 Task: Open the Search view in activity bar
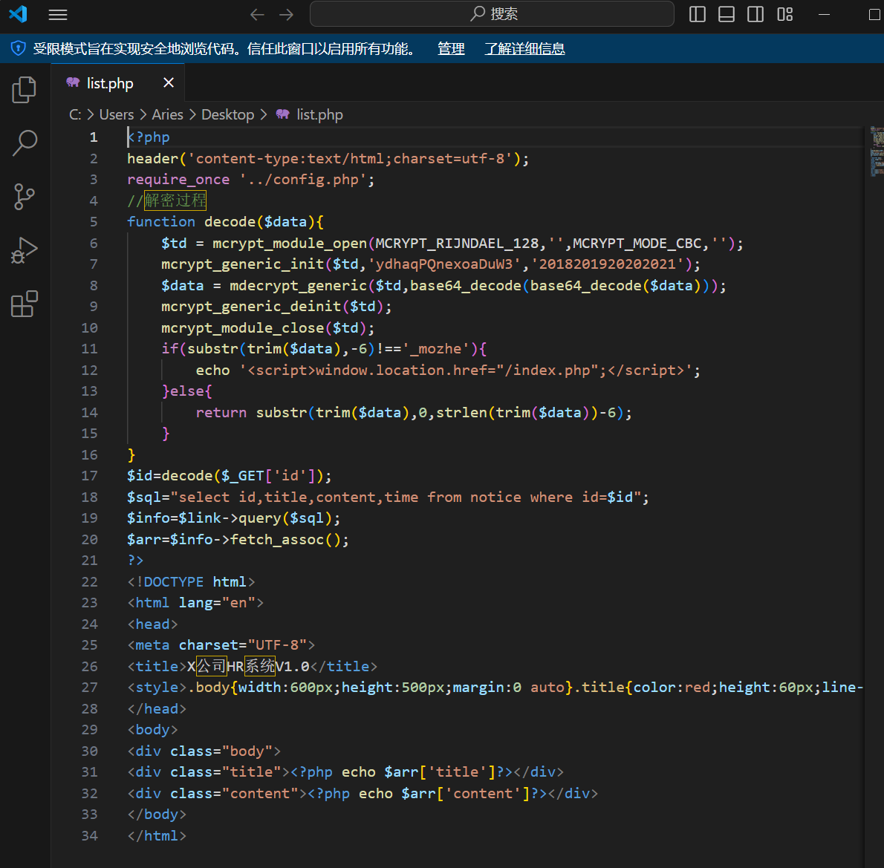(25, 143)
